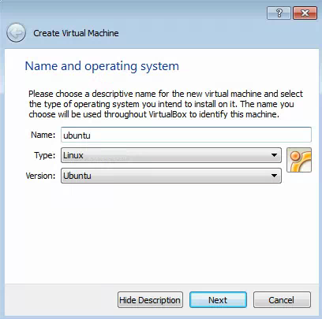322x319 pixels.
Task: Open the Version combo box showing Ubuntu
Action: tap(171, 176)
